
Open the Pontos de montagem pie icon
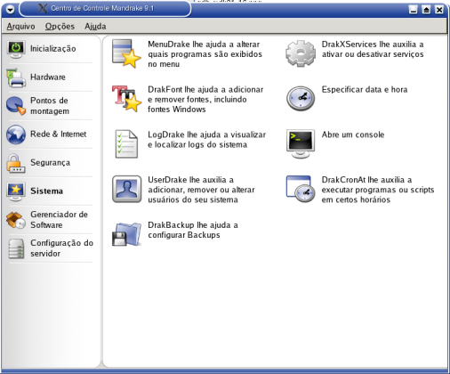pos(16,106)
